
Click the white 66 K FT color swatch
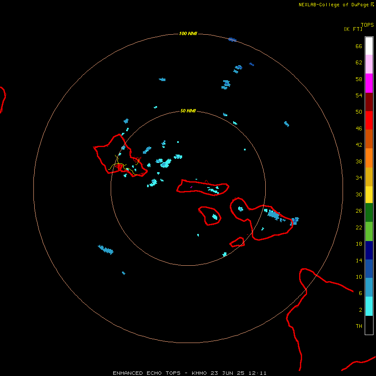(x=369, y=46)
